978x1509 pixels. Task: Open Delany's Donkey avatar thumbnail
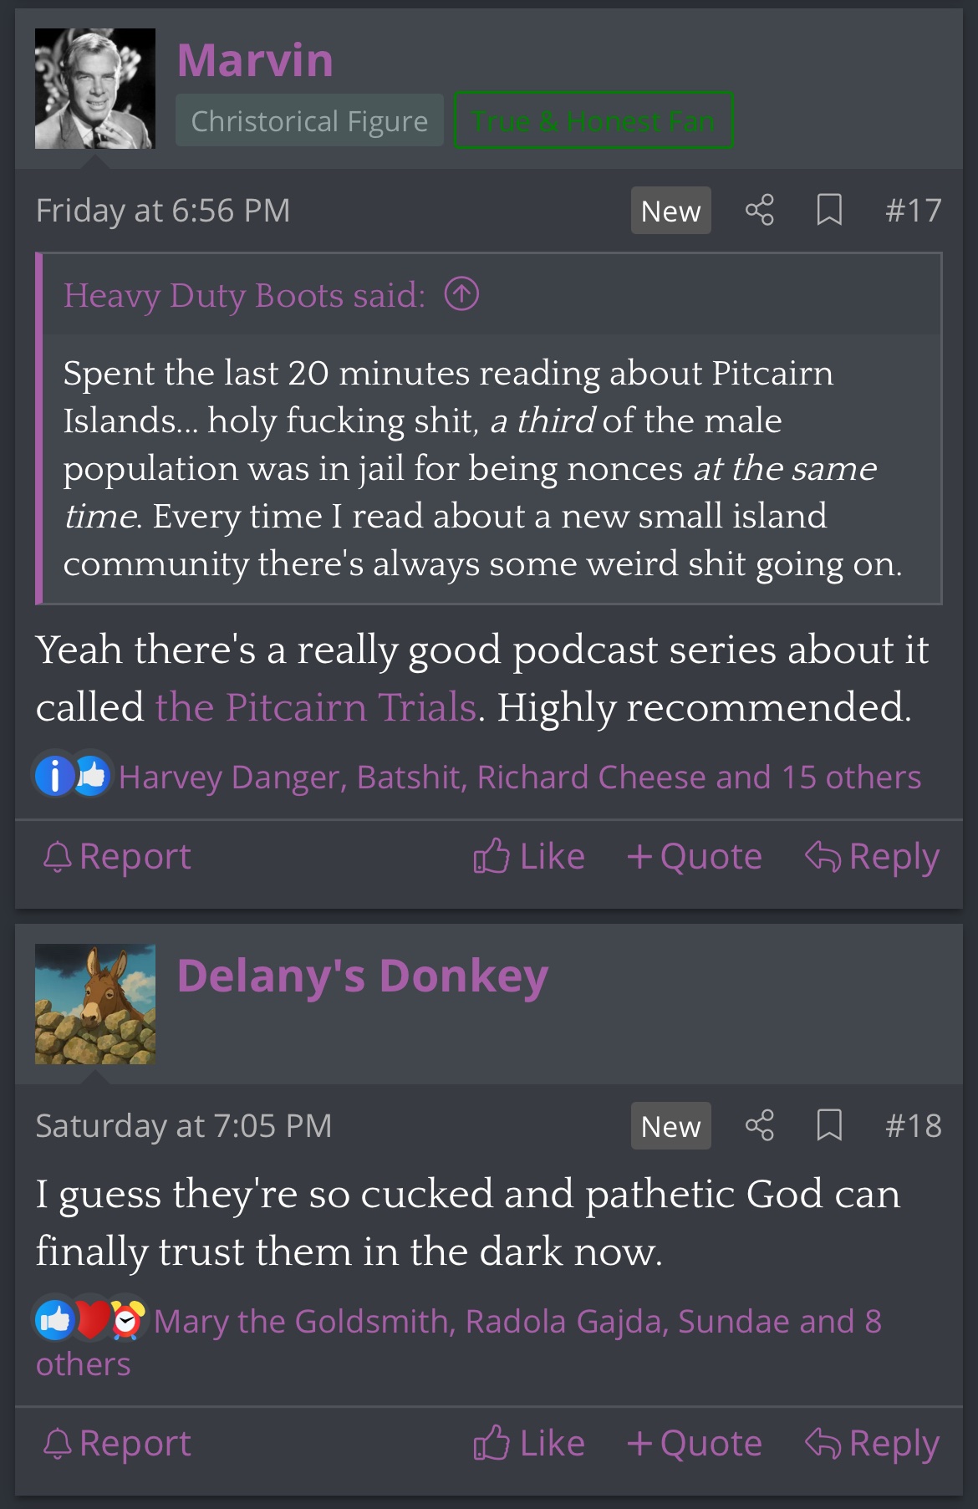[x=94, y=1004]
